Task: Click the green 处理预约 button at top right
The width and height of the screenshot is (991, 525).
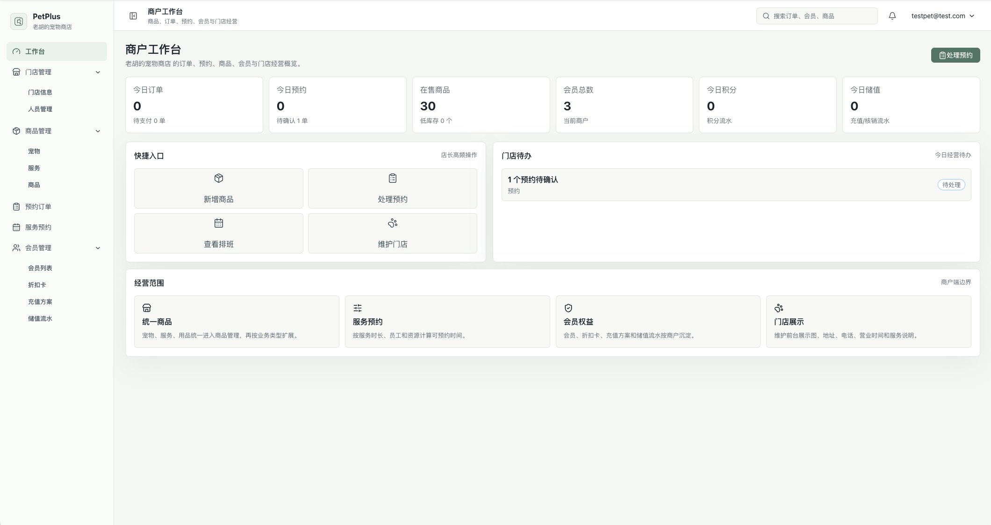Action: [955, 55]
